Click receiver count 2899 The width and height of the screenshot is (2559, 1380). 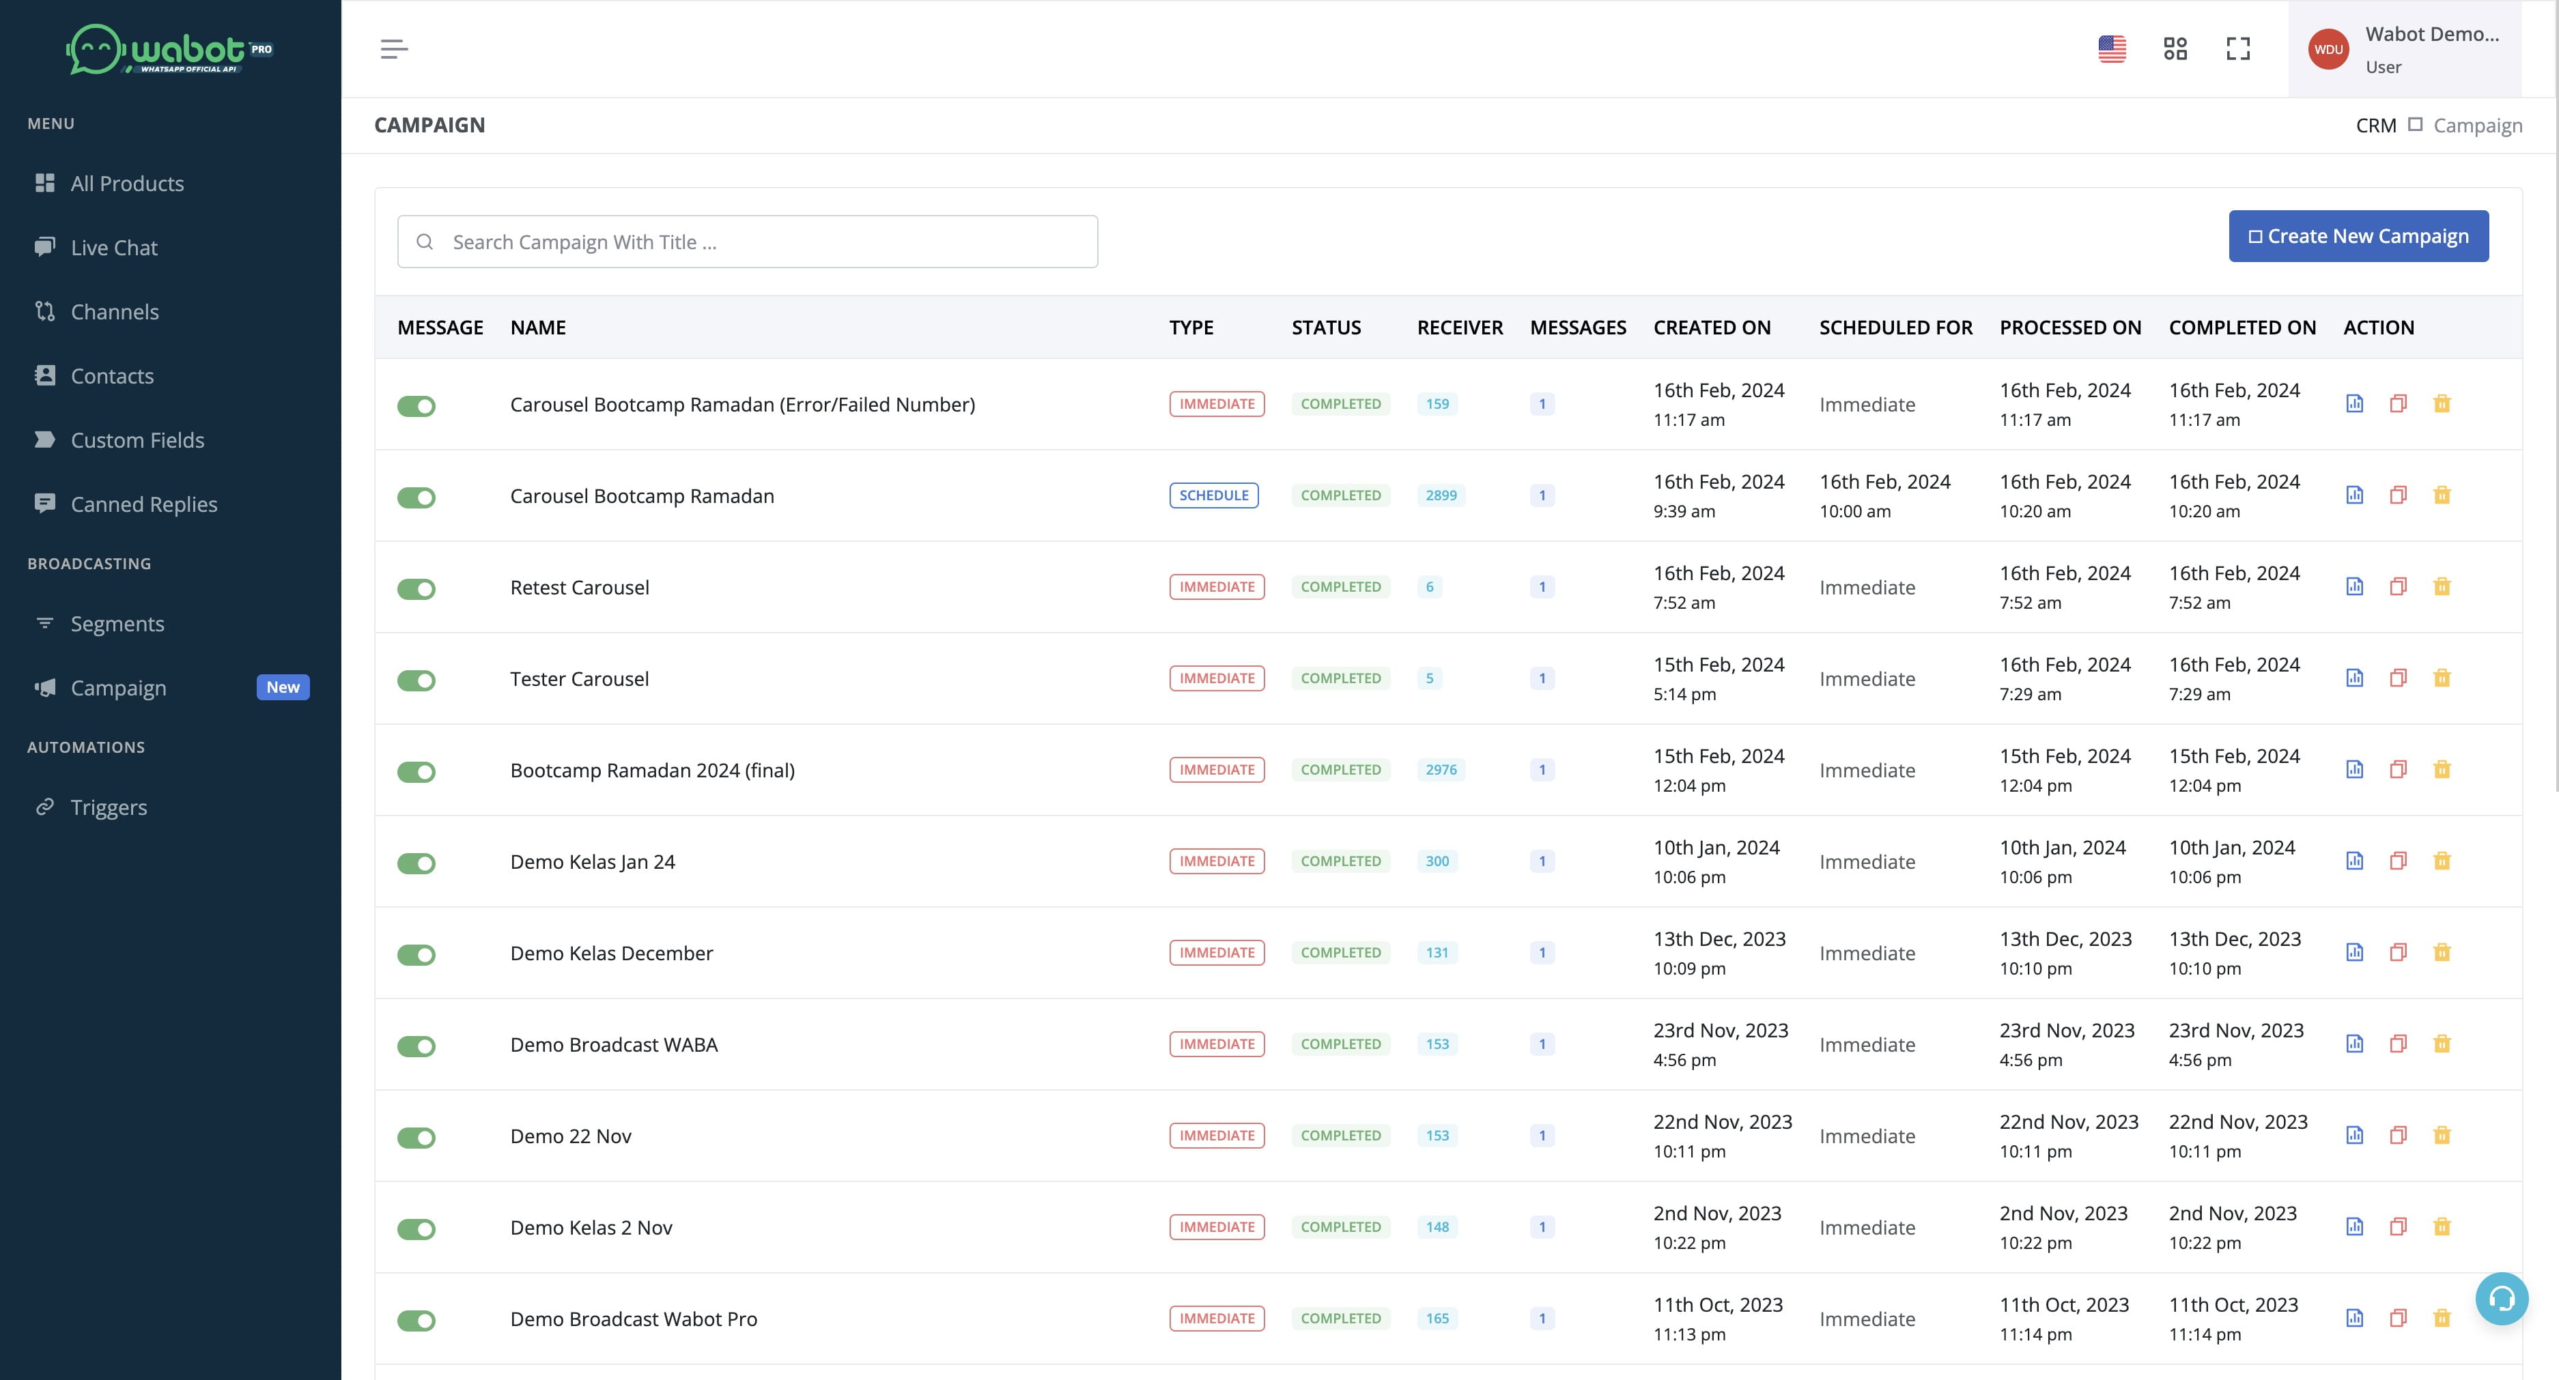tap(1441, 494)
